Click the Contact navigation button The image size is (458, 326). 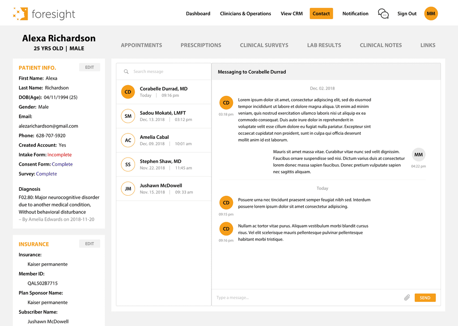321,13
